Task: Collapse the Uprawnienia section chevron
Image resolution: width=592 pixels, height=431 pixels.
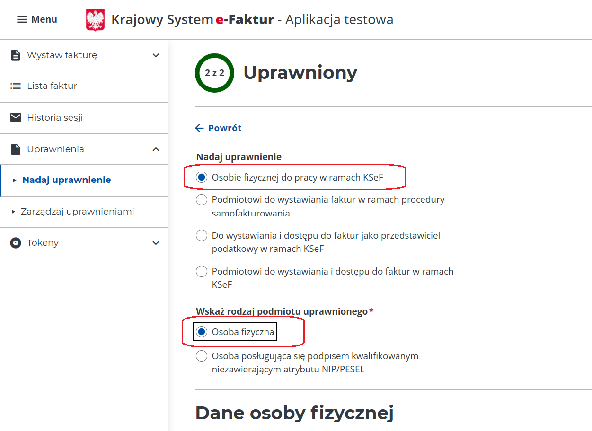Action: (156, 149)
